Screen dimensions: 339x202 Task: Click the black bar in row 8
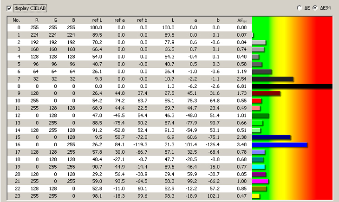click(x=293, y=86)
